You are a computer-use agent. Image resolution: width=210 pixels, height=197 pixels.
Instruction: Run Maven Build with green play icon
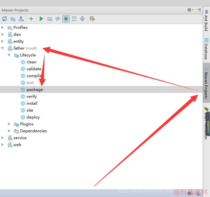tap(41, 19)
